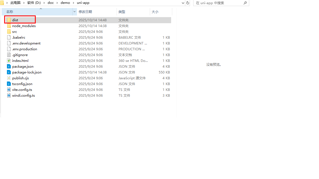This screenshot has width=319, height=179.
Task: Go to 软件 (D:) in the breadcrumb
Action: (34, 3)
